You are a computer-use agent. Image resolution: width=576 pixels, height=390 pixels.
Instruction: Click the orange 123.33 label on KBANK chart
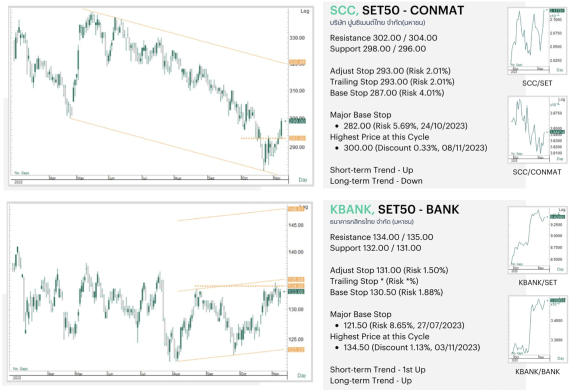click(x=296, y=349)
